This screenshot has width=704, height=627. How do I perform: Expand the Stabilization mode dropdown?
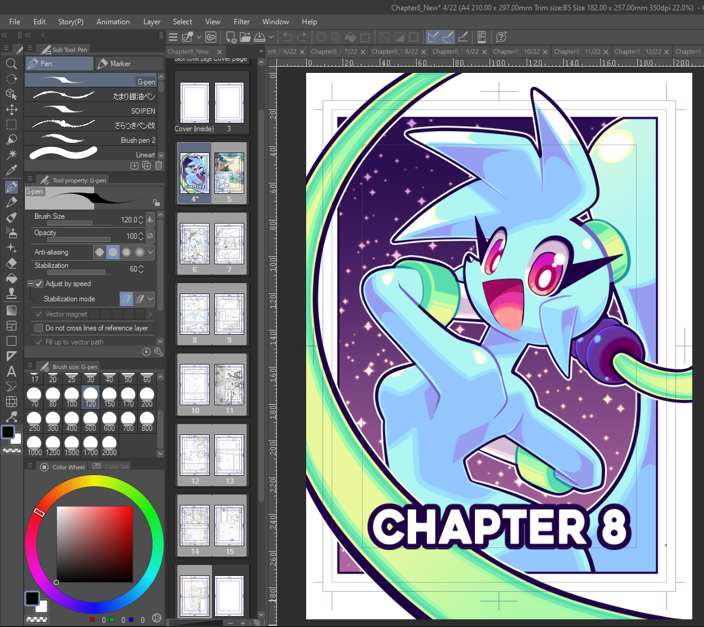151,299
